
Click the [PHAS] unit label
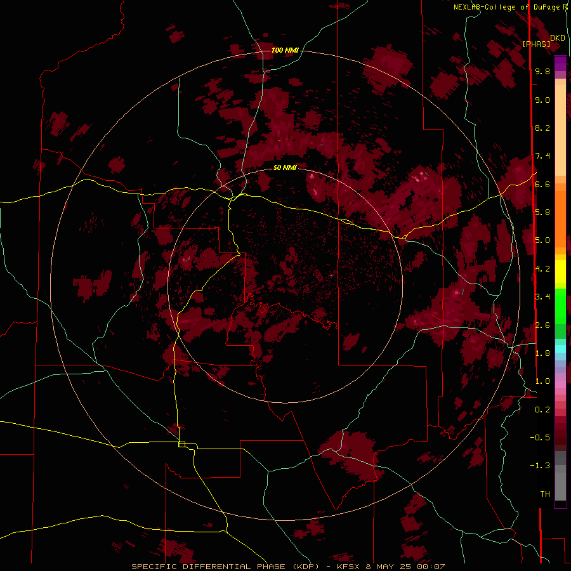[x=536, y=44]
